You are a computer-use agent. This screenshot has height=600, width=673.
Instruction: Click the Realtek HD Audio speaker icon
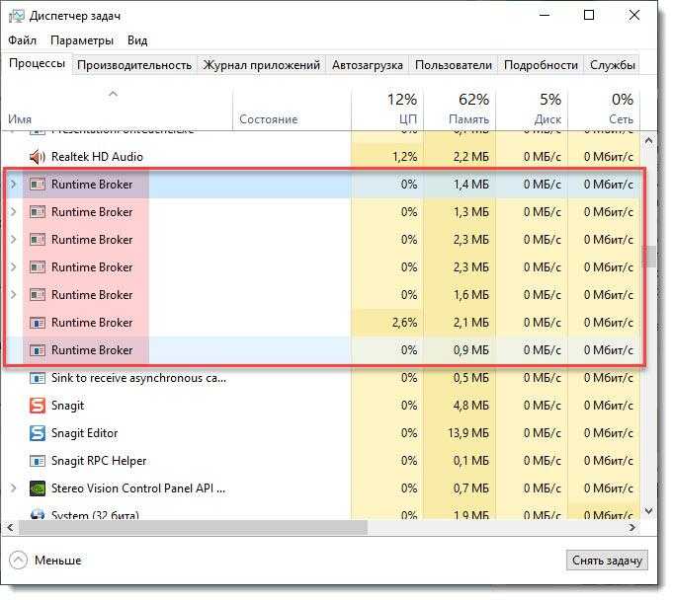coord(37,157)
